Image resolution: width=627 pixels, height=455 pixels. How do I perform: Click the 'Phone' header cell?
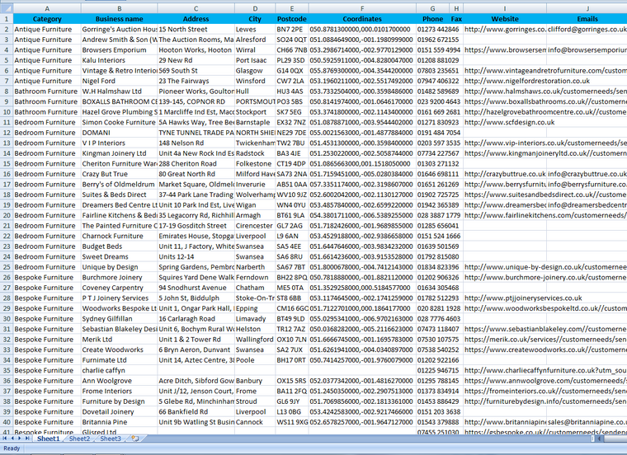(x=432, y=19)
